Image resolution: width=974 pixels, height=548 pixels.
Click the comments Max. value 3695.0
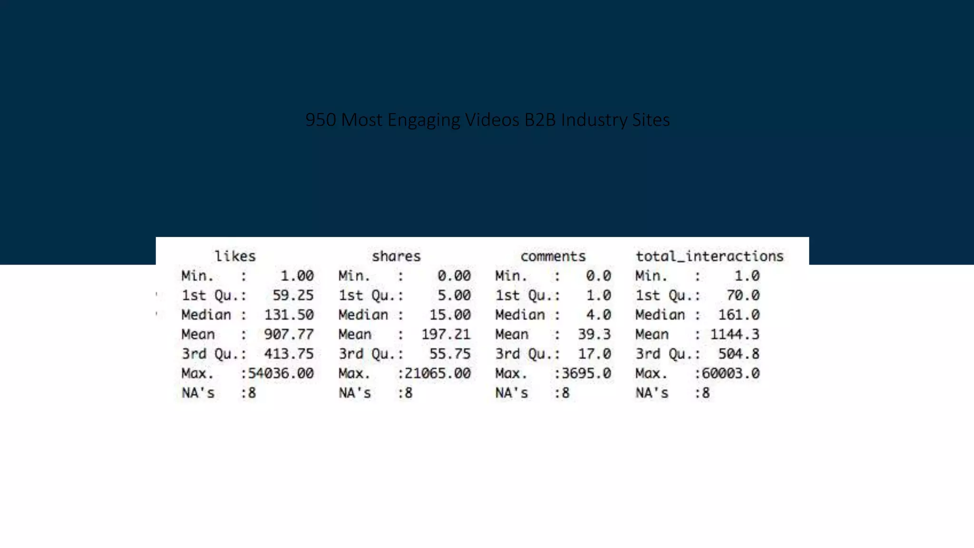click(x=586, y=373)
